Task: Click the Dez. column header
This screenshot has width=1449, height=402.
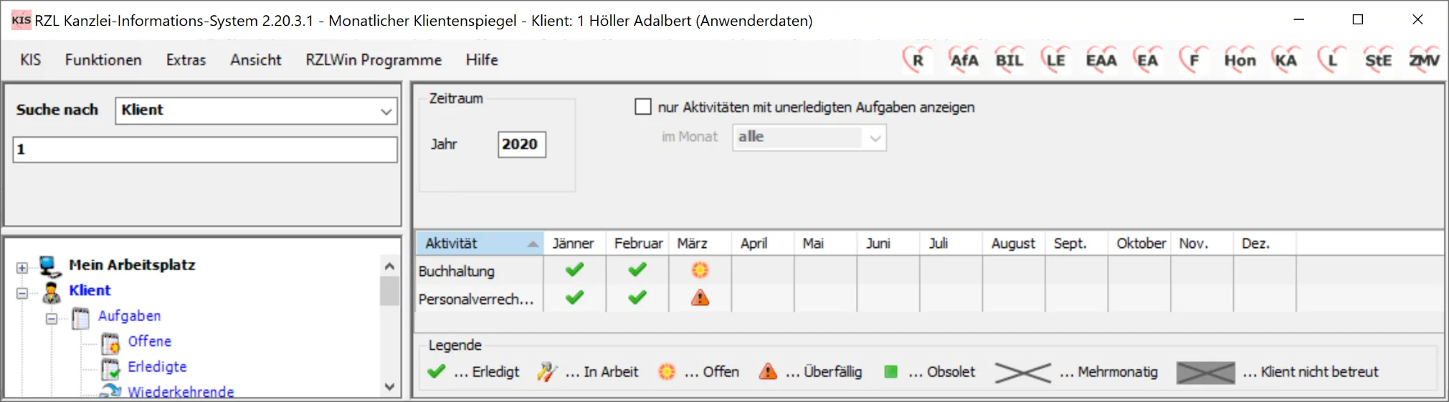Action: 1264,243
